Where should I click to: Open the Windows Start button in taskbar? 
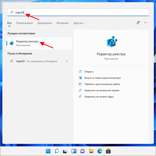(x=48, y=151)
